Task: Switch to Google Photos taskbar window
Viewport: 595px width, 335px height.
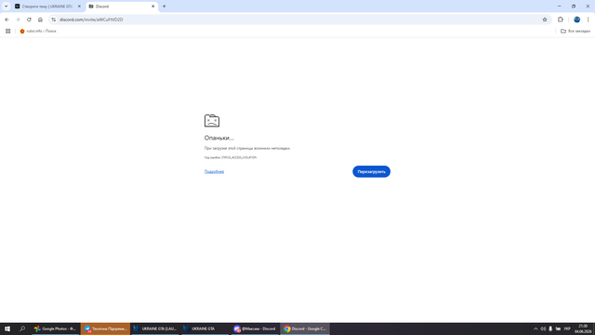Action: (x=56, y=328)
